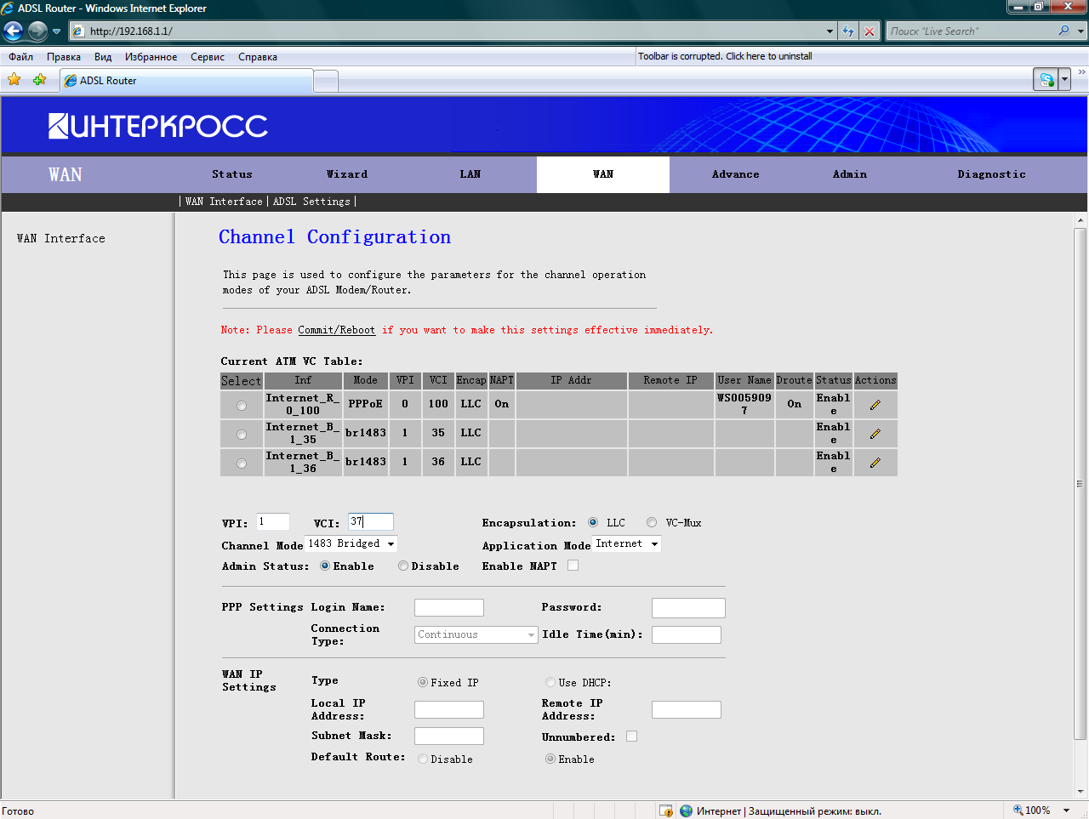Click the page vertical scrollbar thumb
Image resolution: width=1089 pixels, height=819 pixels.
point(1080,483)
